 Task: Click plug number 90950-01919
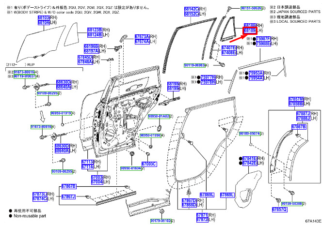61,113
